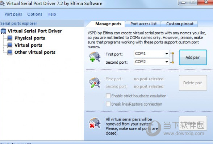The image size is (213, 144).
Task: Select the Virtual ports monitor icon
Action: [10, 45]
